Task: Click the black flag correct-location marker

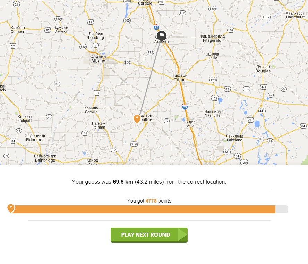Action: [162, 36]
